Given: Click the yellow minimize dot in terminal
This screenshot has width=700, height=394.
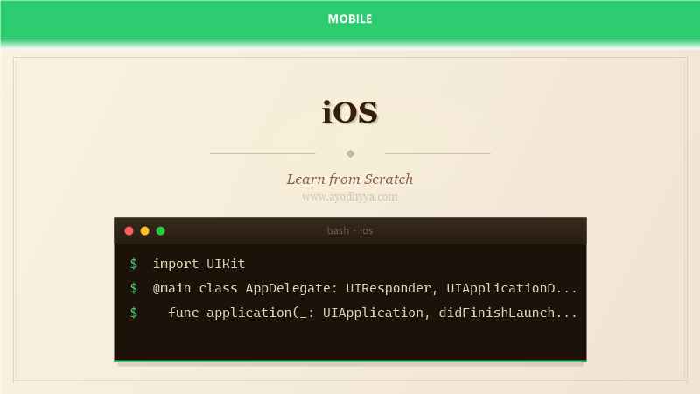Looking at the screenshot, I should [x=144, y=230].
